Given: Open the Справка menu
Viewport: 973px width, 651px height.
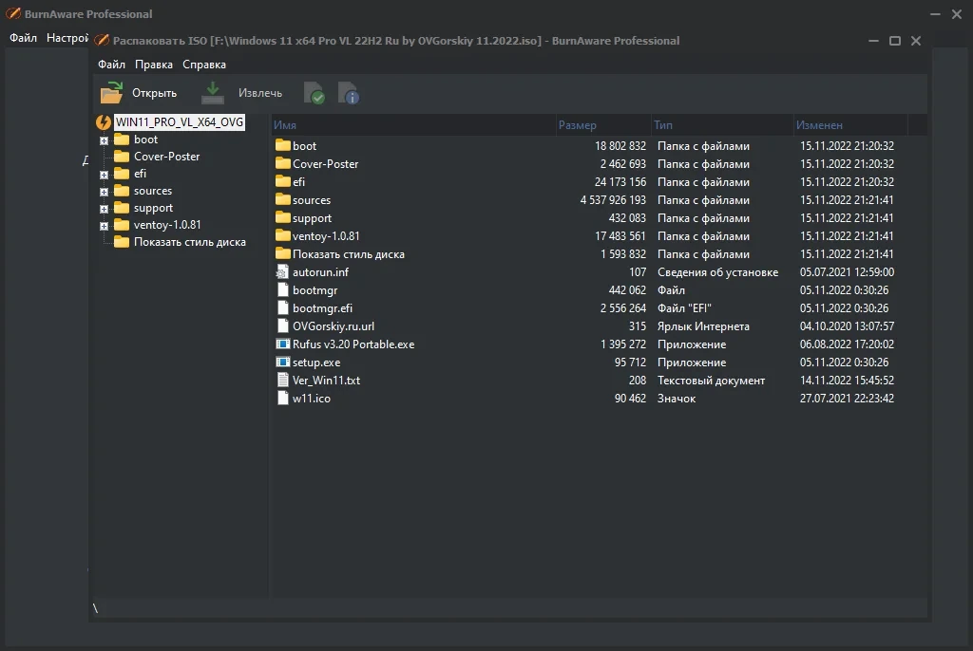Looking at the screenshot, I should pyautogui.click(x=204, y=65).
